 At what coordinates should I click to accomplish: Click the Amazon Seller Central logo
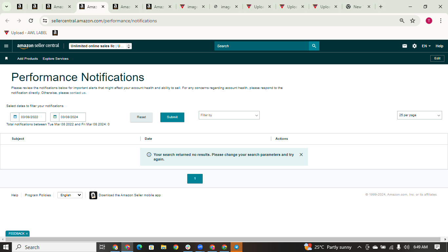tap(38, 46)
